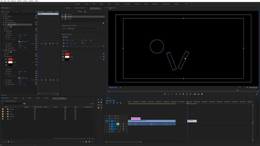Click the Extract button
Viewport: 260px width, 146px height.
pos(198,94)
